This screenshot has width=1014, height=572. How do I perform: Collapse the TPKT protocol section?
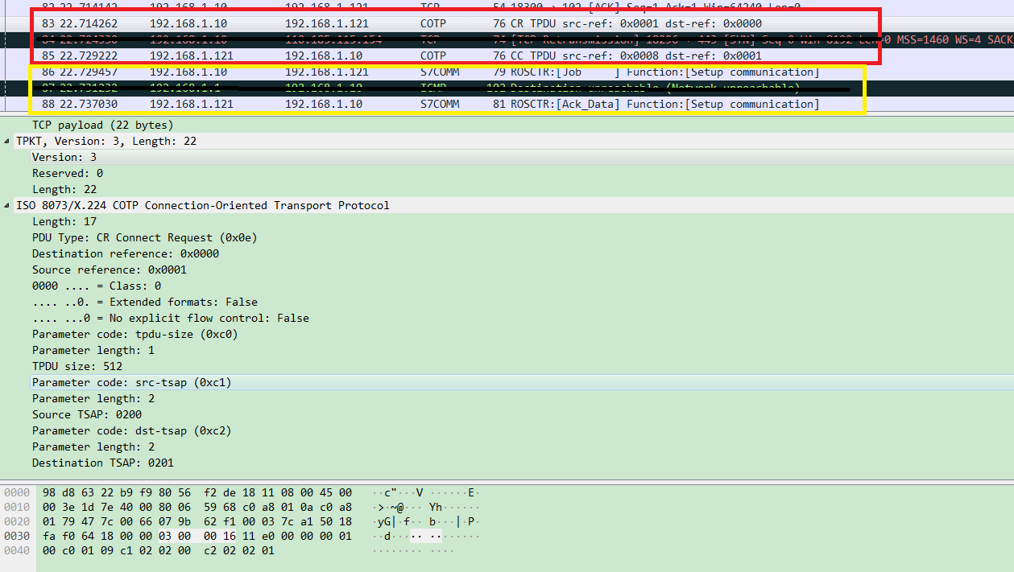pyautogui.click(x=7, y=141)
